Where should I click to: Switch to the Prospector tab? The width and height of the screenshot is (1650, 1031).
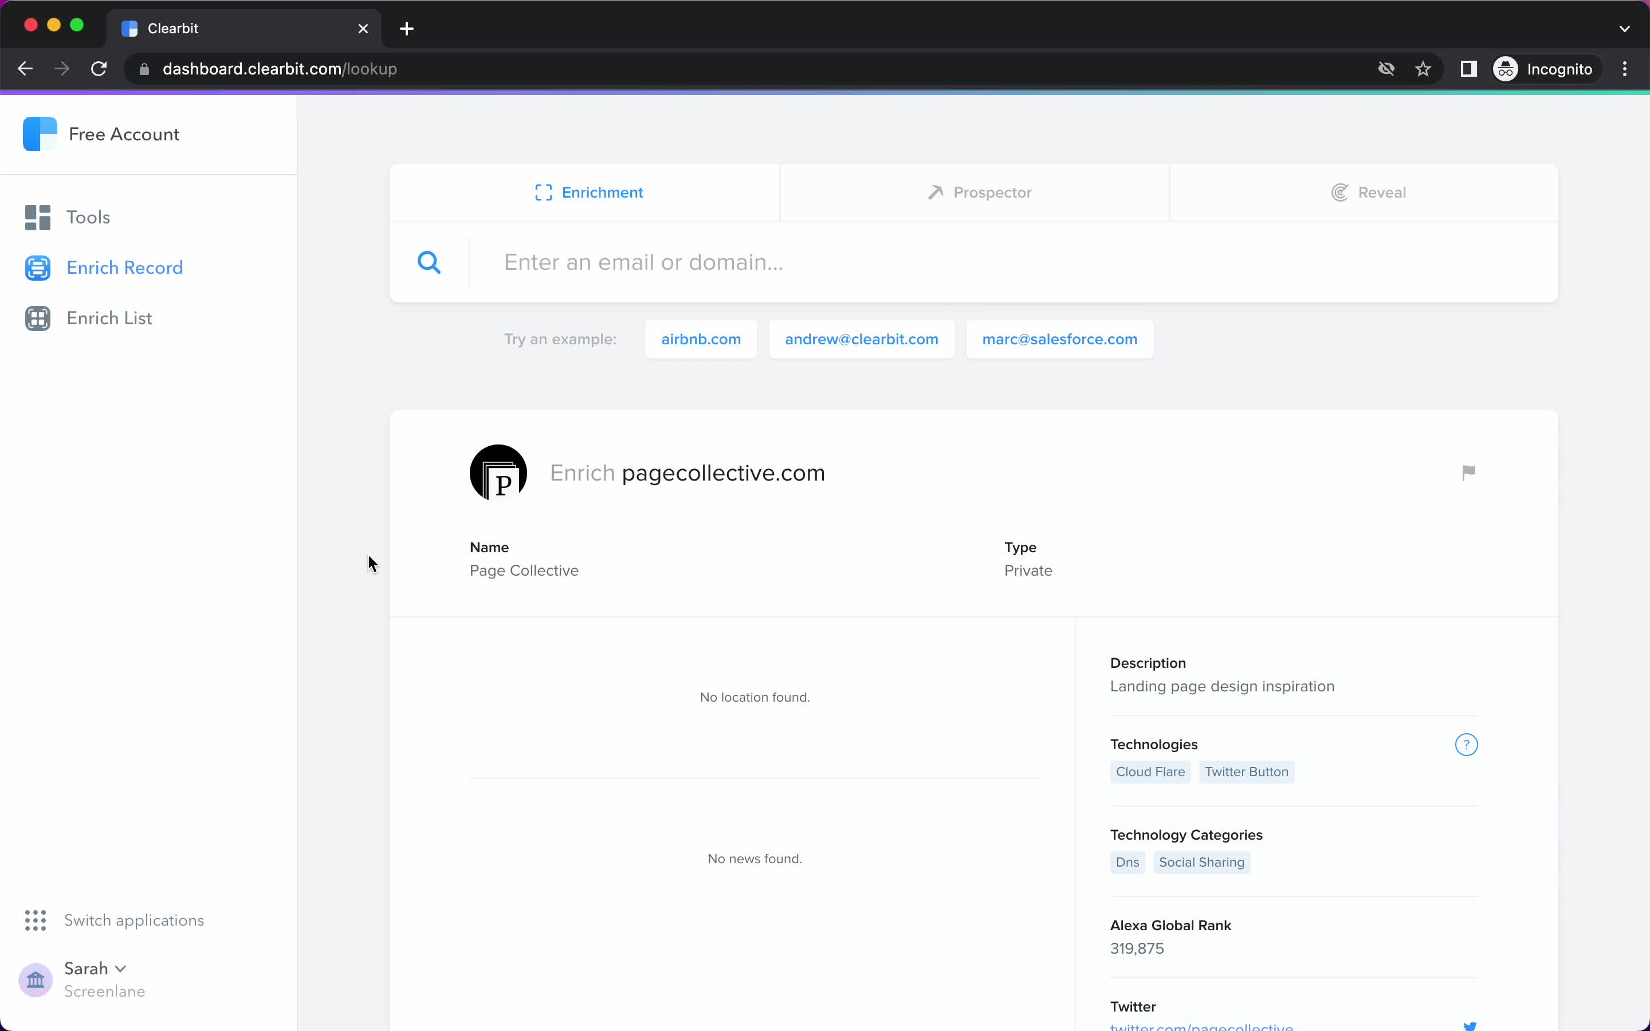tap(979, 192)
